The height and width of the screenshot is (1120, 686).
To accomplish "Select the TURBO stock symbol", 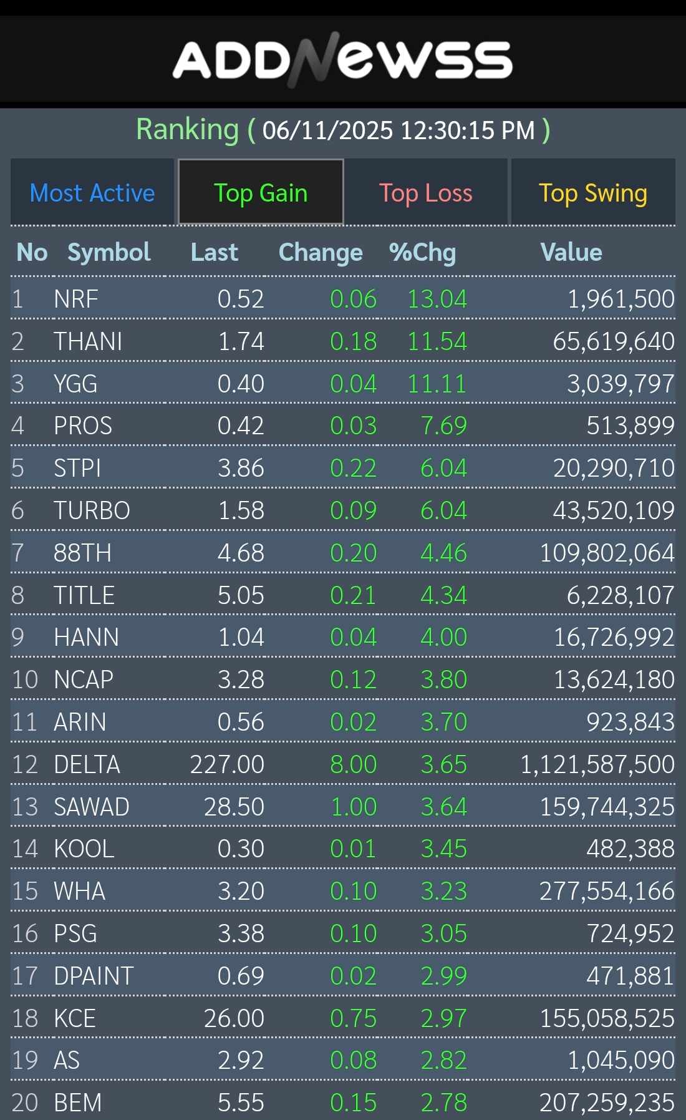I will pyautogui.click(x=92, y=511).
